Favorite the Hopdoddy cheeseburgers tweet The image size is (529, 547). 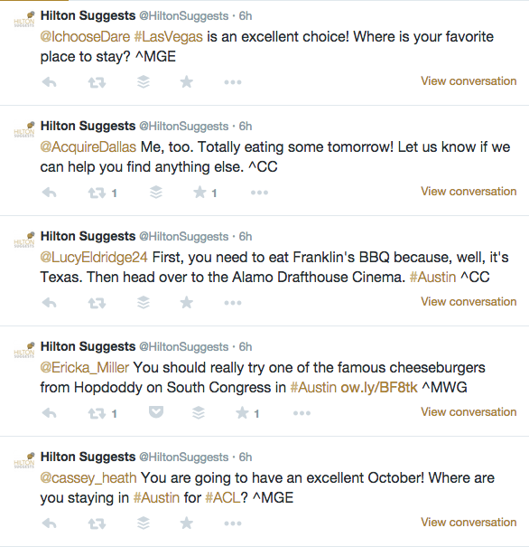[x=242, y=413]
